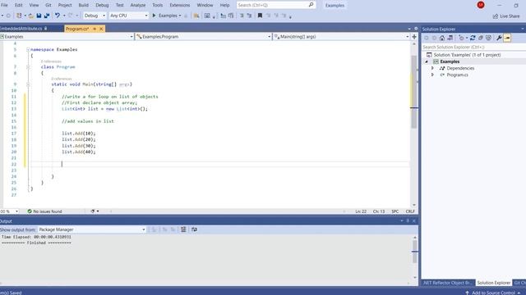Image resolution: width=526 pixels, height=295 pixels.
Task: Click the Find in Files toolbar icon
Action: click(196, 16)
